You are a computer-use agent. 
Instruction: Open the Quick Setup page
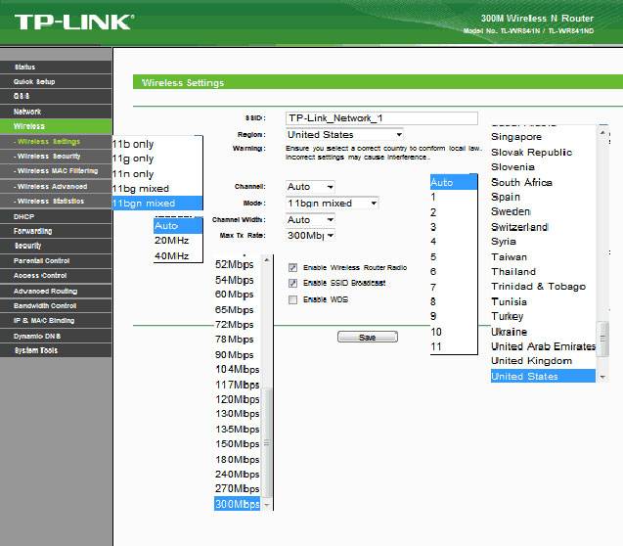pyautogui.click(x=34, y=81)
